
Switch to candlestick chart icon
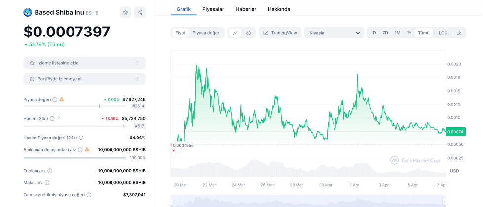248,33
